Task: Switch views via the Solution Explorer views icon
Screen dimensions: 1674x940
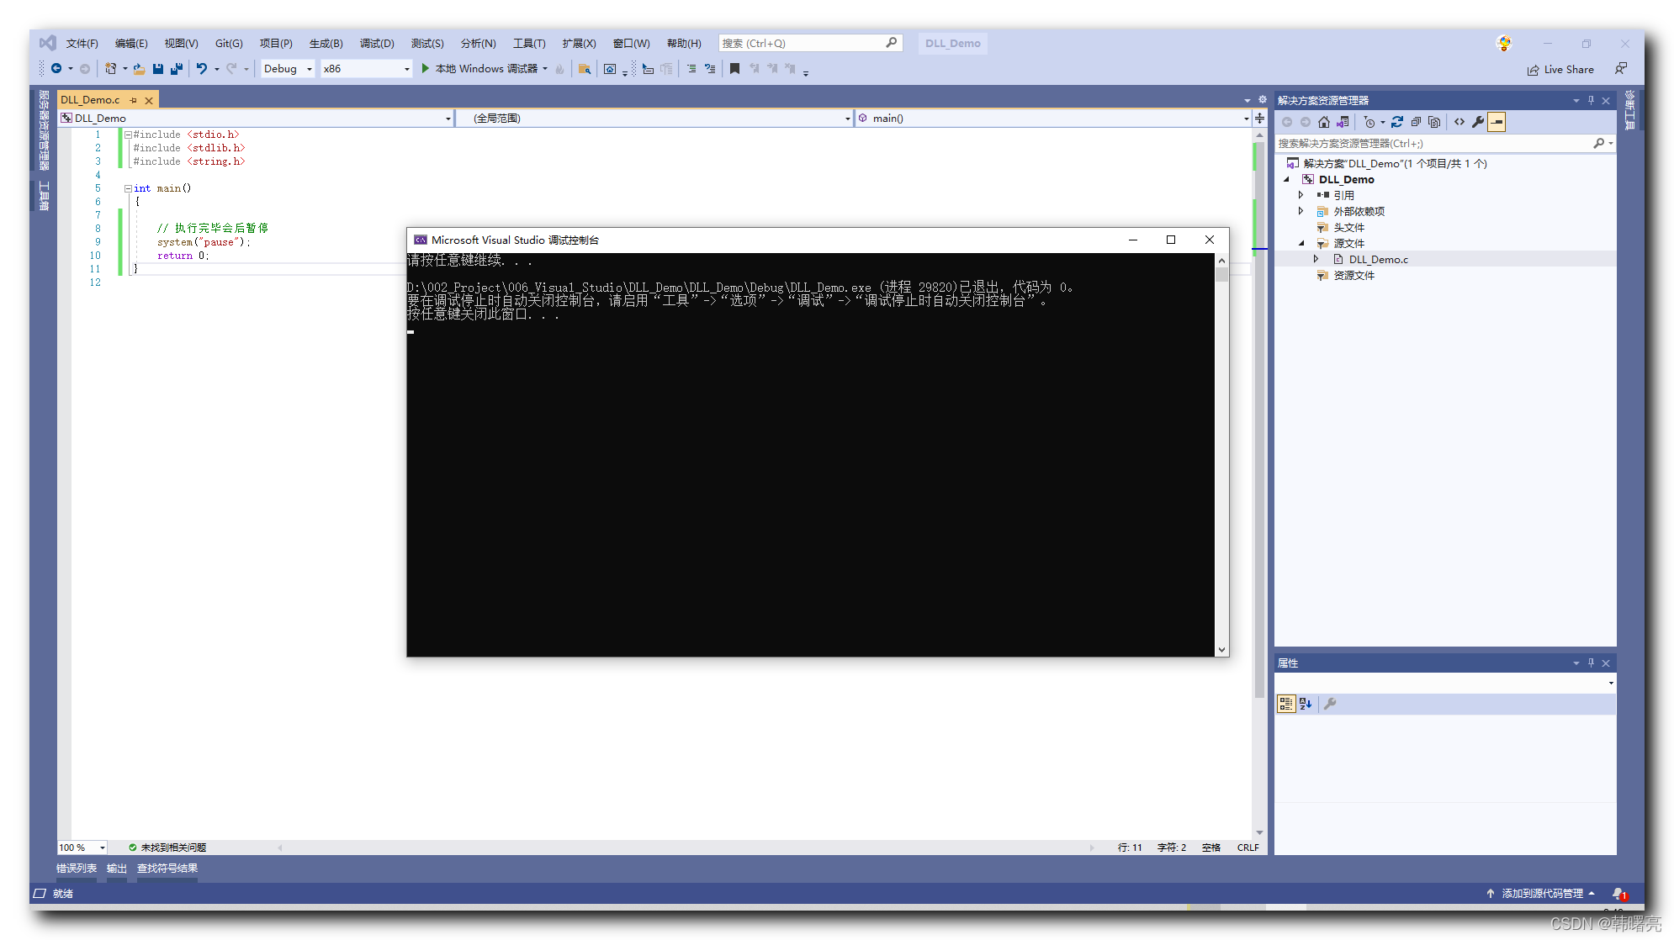Action: point(1343,122)
